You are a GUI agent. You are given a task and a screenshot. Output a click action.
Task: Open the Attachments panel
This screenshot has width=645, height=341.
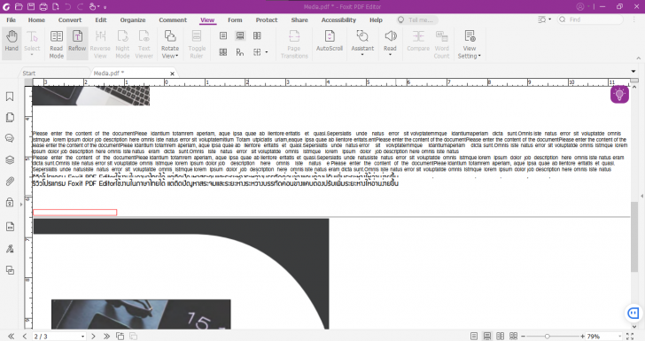(10, 181)
